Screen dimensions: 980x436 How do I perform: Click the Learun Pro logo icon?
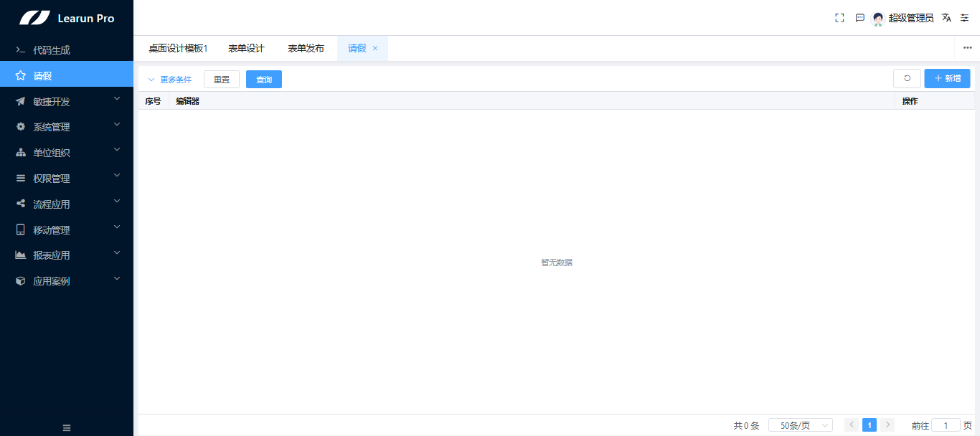(34, 18)
